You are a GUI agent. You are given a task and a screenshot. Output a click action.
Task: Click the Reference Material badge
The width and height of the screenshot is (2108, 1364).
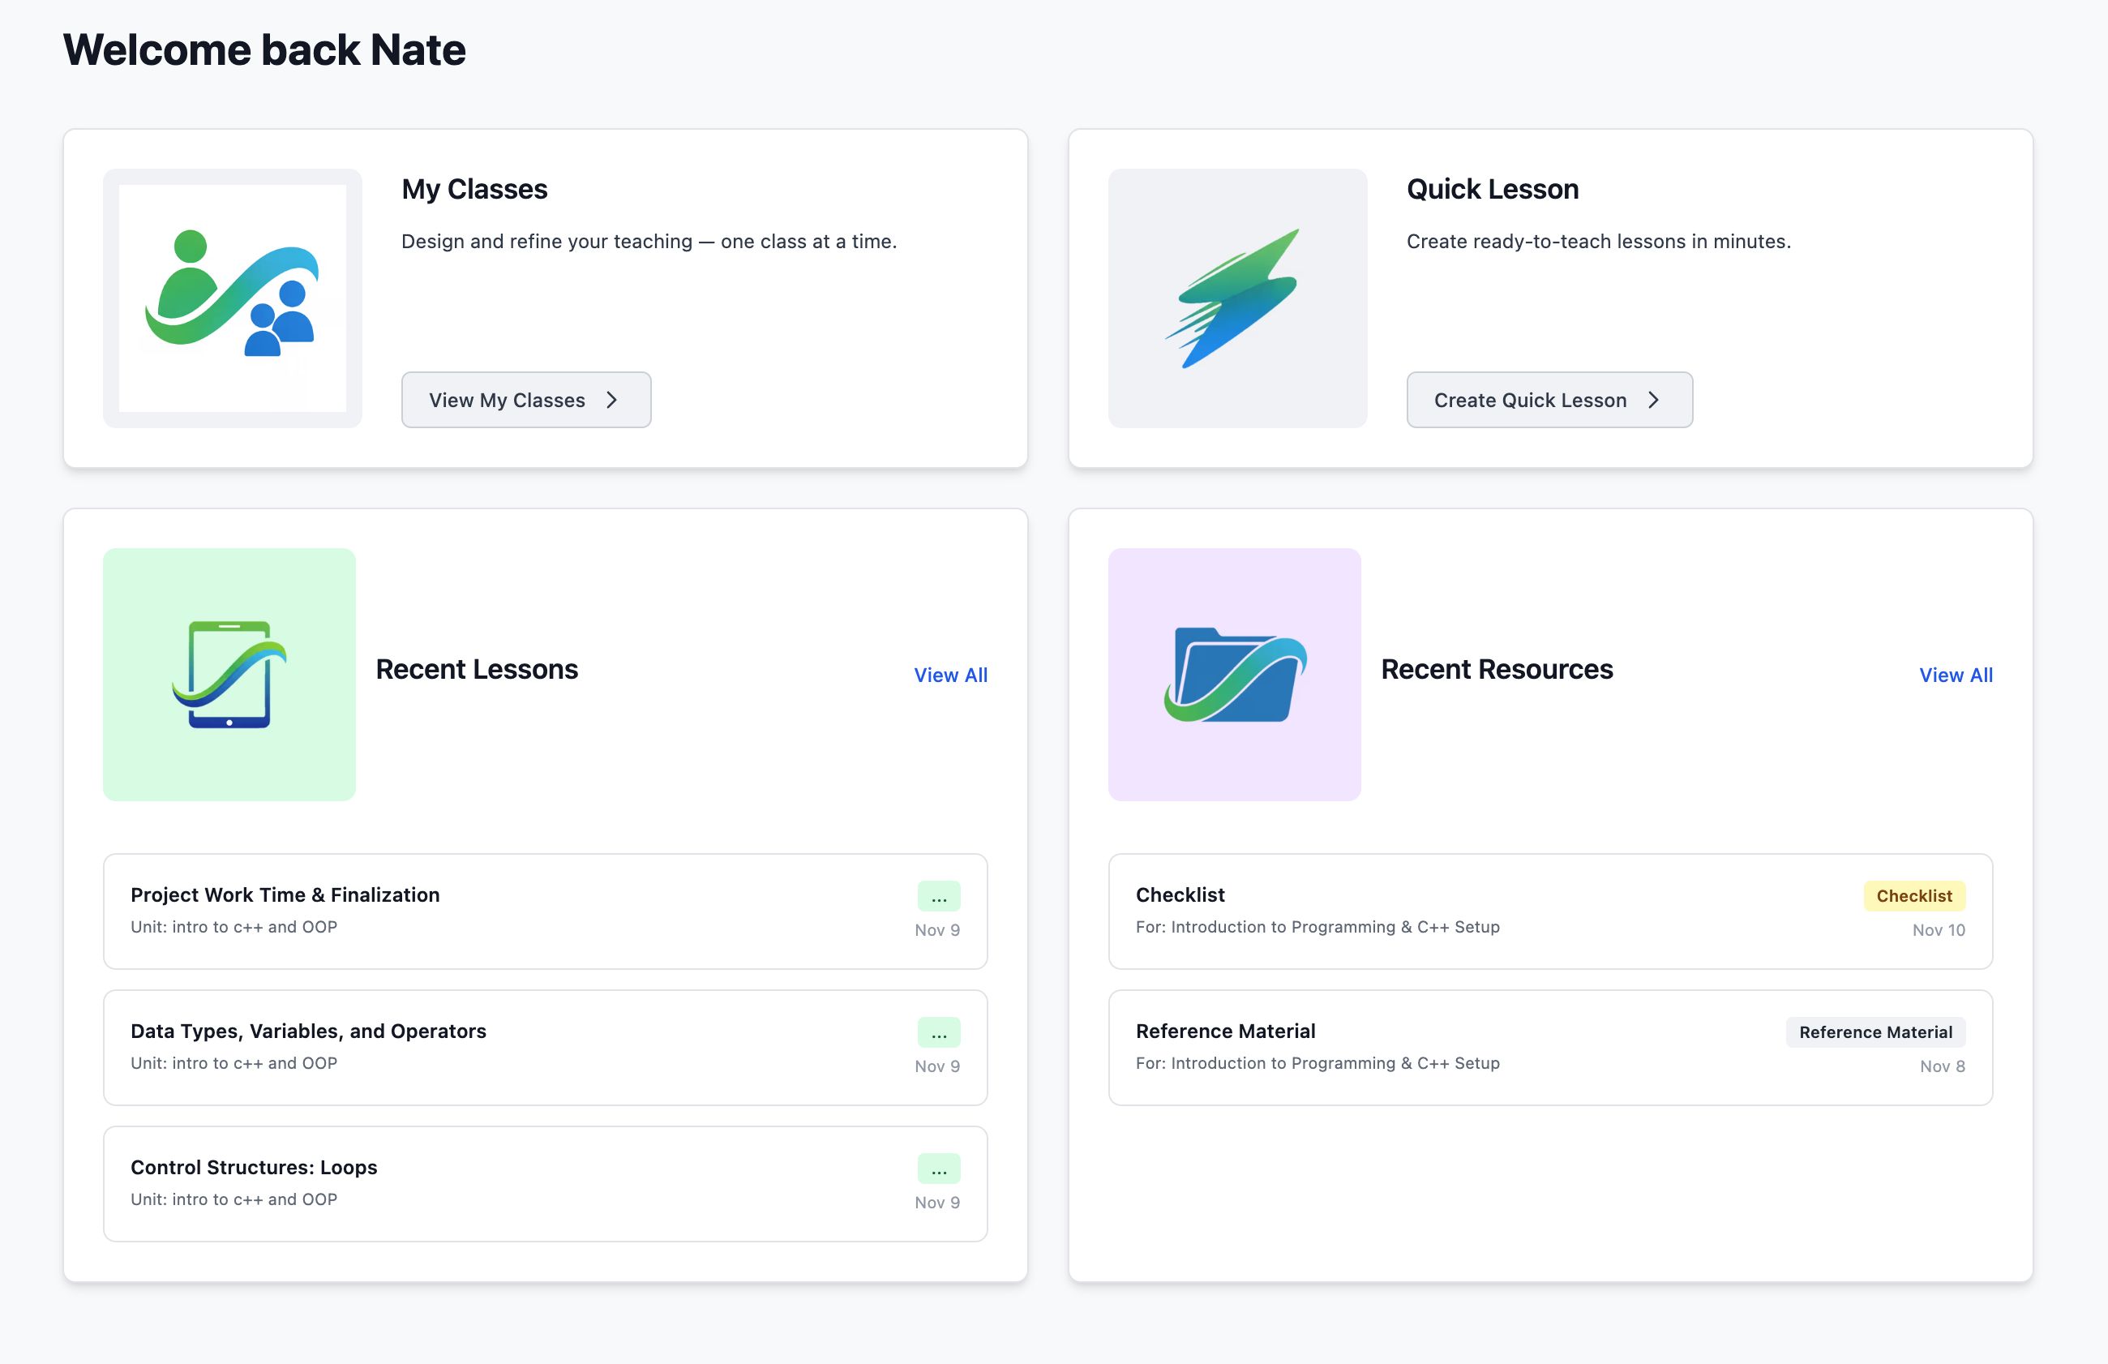(1874, 1032)
